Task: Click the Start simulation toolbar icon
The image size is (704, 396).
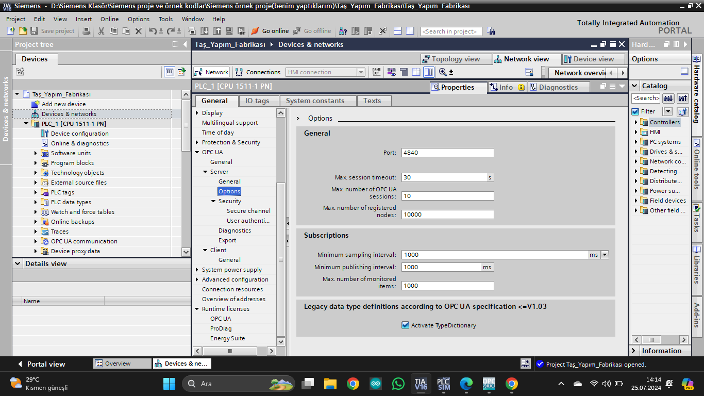Action: click(x=228, y=31)
